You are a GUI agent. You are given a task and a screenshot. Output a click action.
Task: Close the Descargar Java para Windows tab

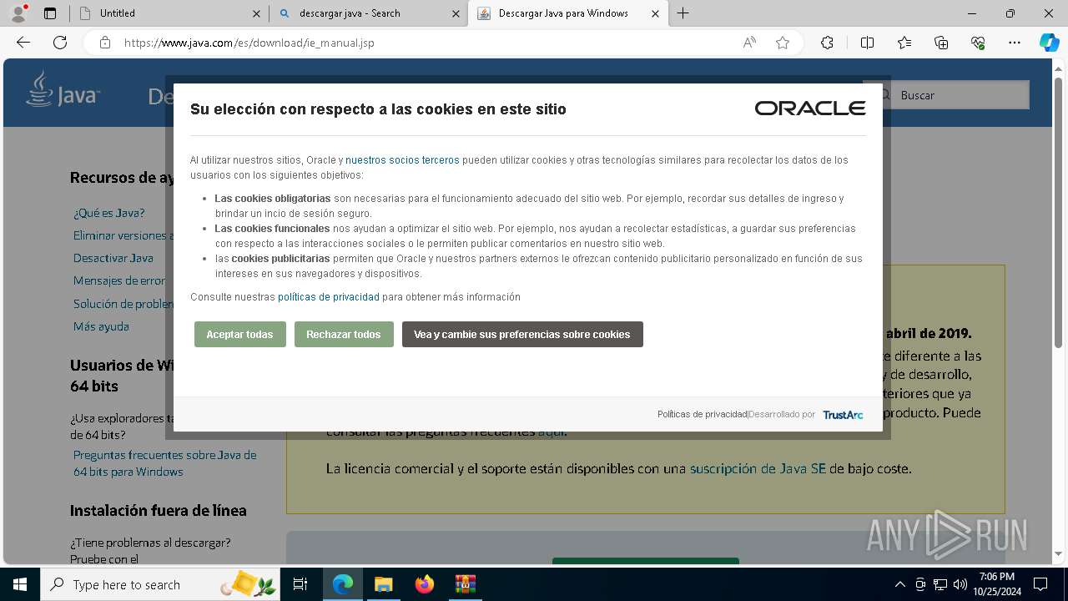[655, 13]
